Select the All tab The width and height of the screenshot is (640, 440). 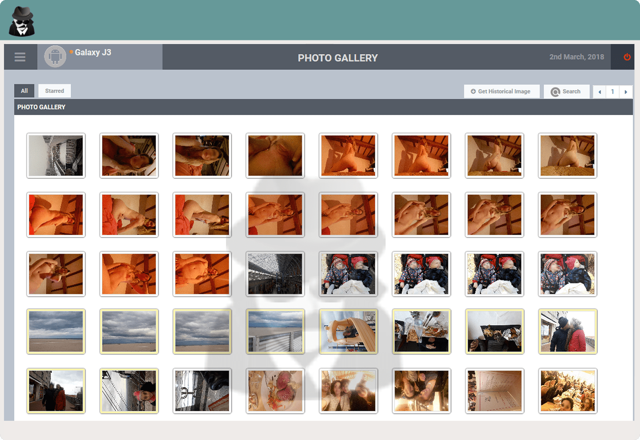pyautogui.click(x=24, y=91)
